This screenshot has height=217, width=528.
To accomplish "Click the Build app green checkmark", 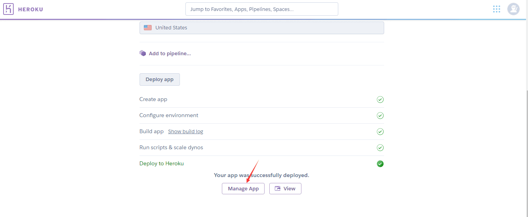I will pyautogui.click(x=380, y=132).
